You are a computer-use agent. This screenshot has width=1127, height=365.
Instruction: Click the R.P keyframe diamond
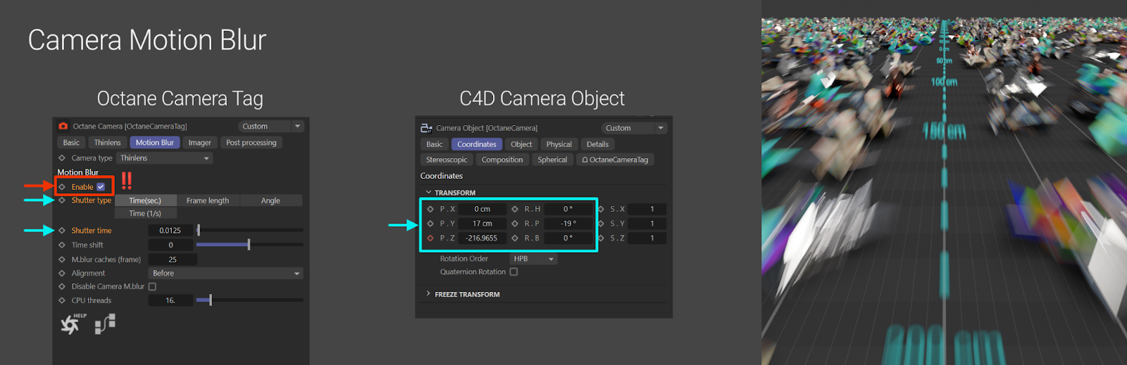click(515, 224)
